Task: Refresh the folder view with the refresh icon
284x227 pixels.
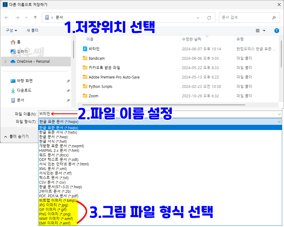Action: tap(209, 18)
